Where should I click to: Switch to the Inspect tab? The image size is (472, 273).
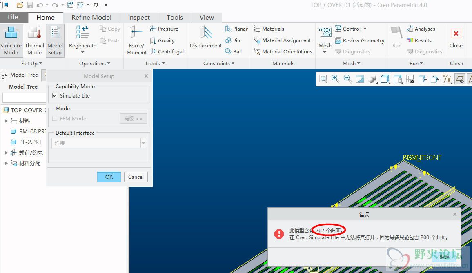(139, 18)
